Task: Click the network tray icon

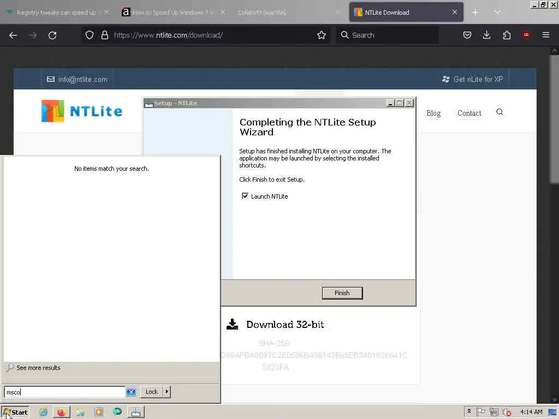Action: [493, 412]
